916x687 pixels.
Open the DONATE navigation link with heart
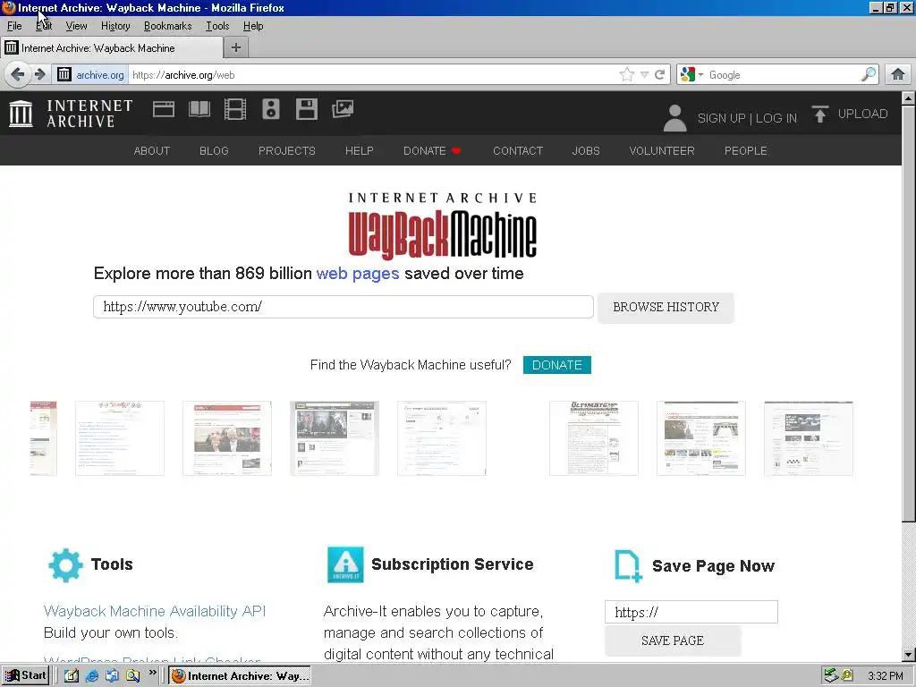pyautogui.click(x=432, y=150)
